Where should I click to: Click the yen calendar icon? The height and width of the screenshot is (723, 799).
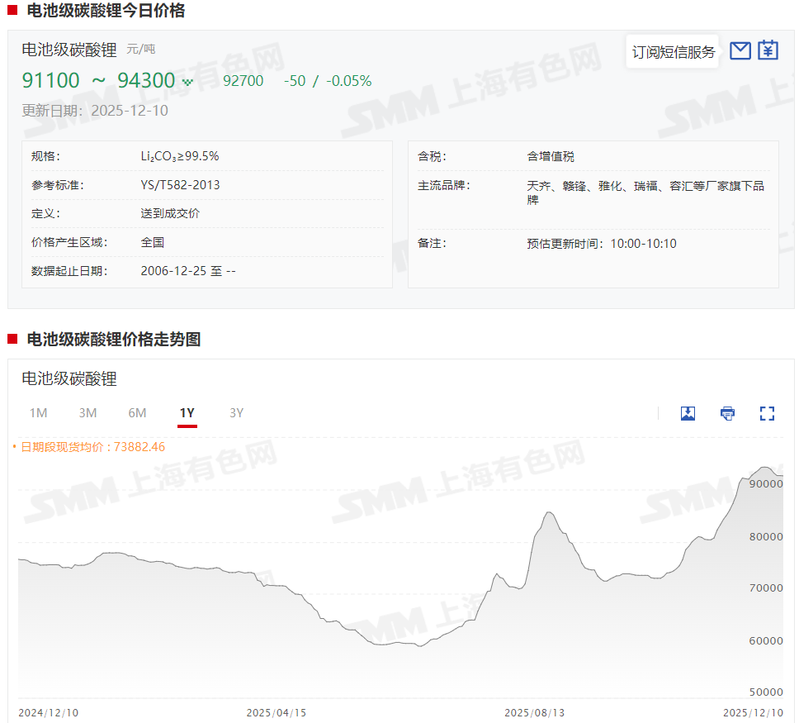click(768, 50)
